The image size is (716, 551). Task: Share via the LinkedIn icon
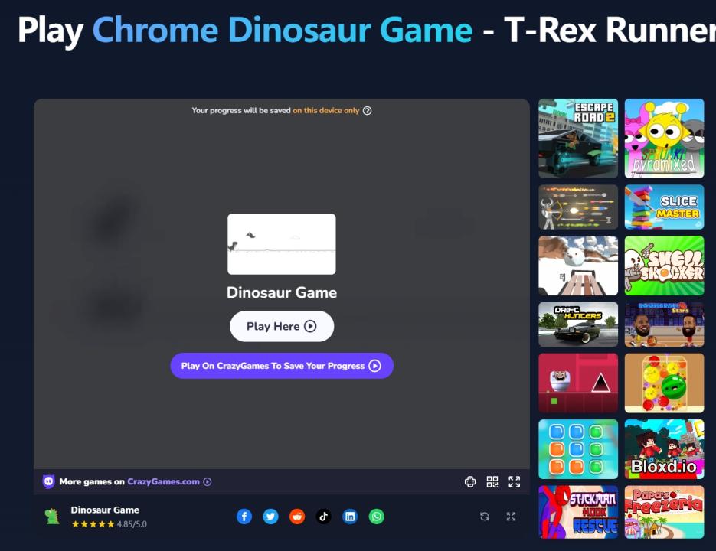[350, 517]
